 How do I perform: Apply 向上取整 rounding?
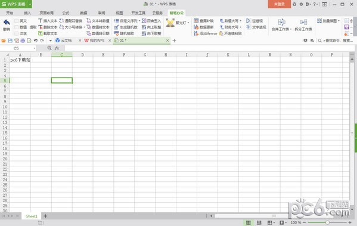coord(151,27)
